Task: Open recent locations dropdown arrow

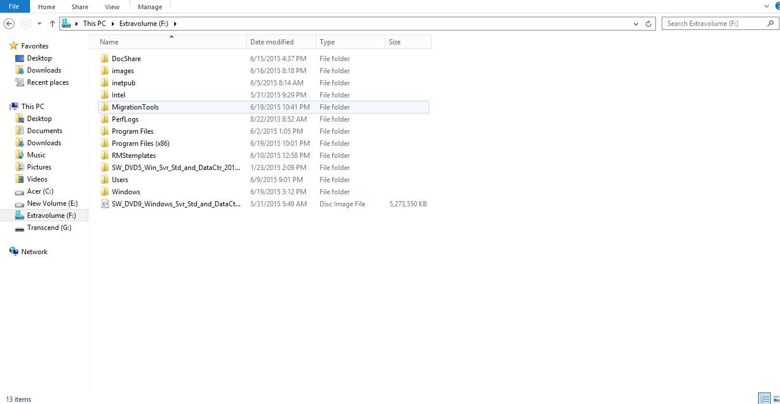Action: (x=39, y=24)
